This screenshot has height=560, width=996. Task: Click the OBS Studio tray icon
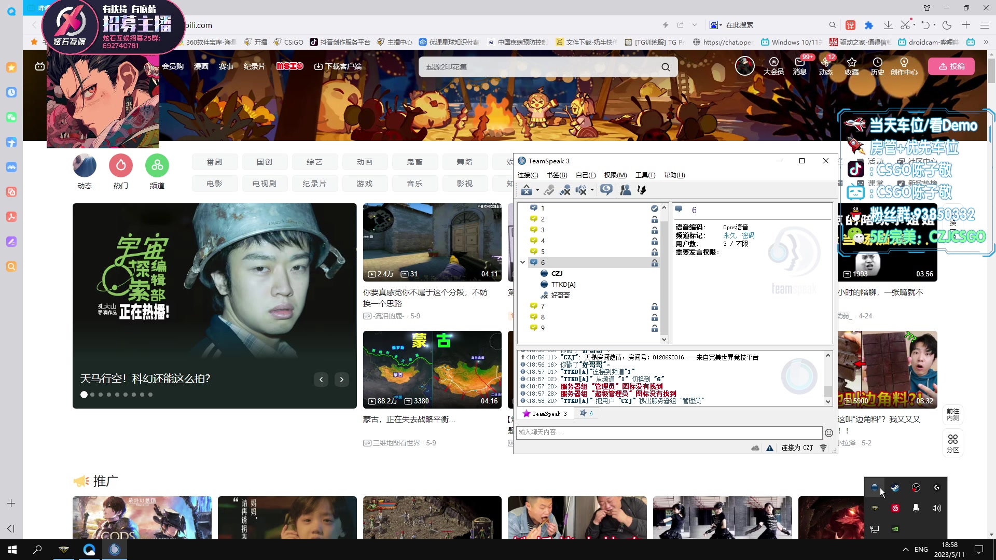coord(916,487)
